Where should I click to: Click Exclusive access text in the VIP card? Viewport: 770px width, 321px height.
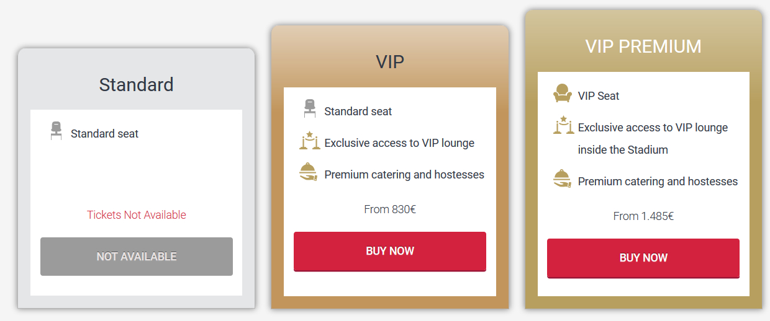pos(399,143)
